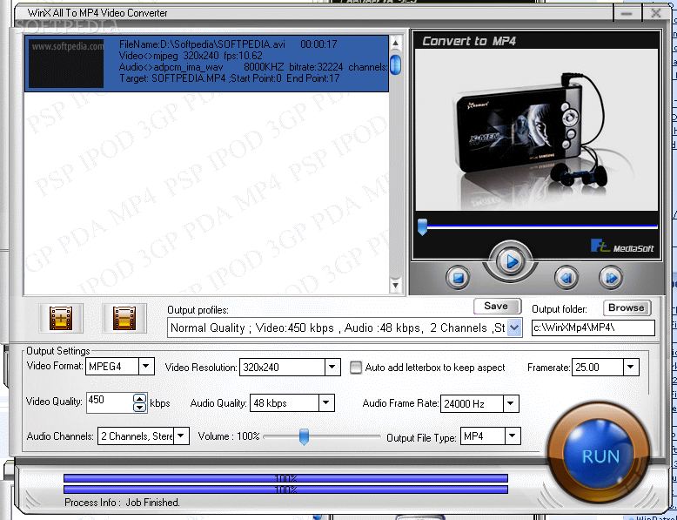The height and width of the screenshot is (520, 677).
Task: Open the Video Format dropdown
Action: point(146,367)
